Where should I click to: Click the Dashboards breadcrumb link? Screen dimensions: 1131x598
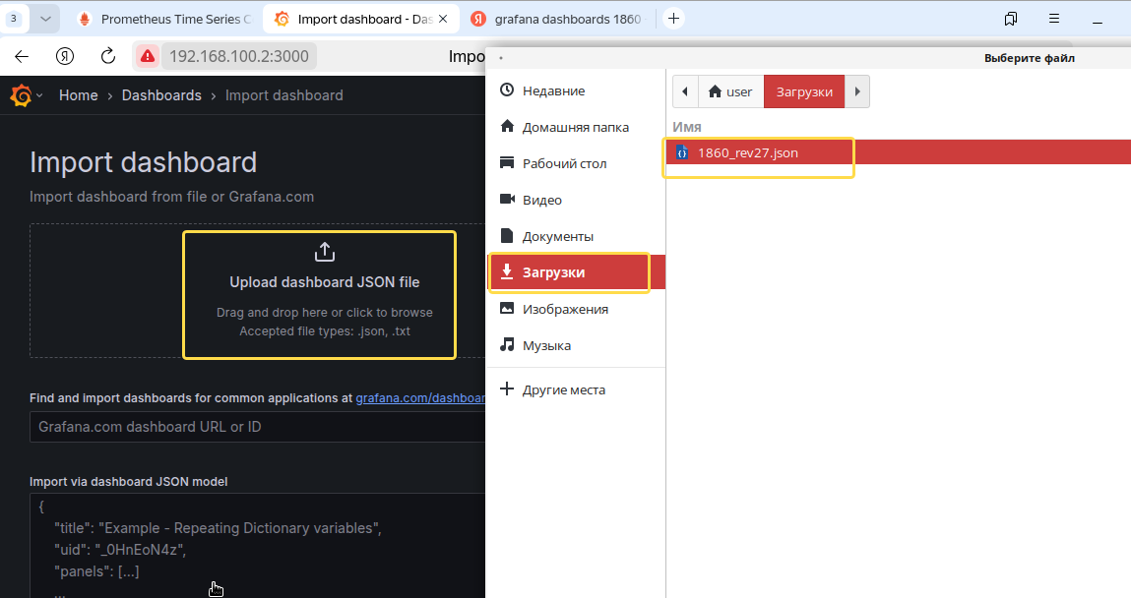161,95
